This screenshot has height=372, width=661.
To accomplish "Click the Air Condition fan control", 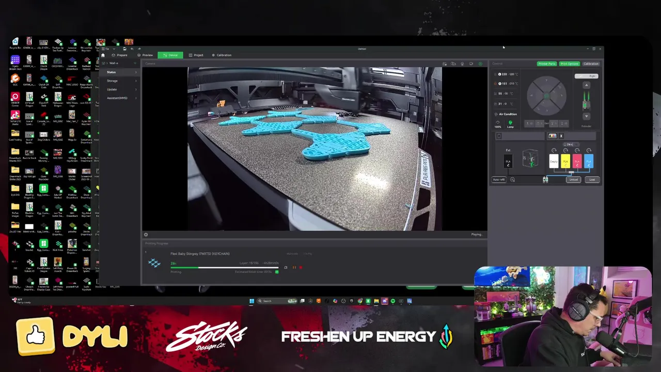I will pyautogui.click(x=506, y=114).
